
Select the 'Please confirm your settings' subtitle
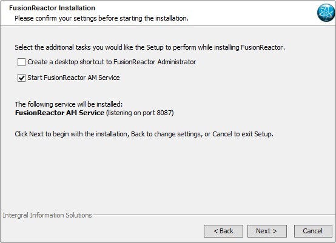point(101,18)
